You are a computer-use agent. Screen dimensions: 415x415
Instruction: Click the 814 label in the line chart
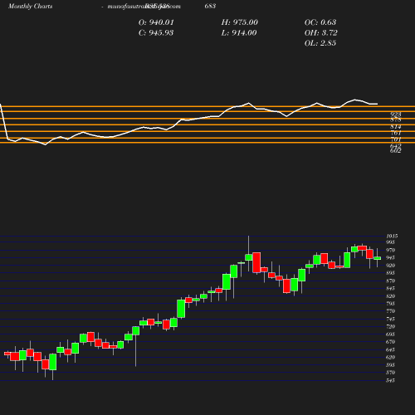pos(396,127)
